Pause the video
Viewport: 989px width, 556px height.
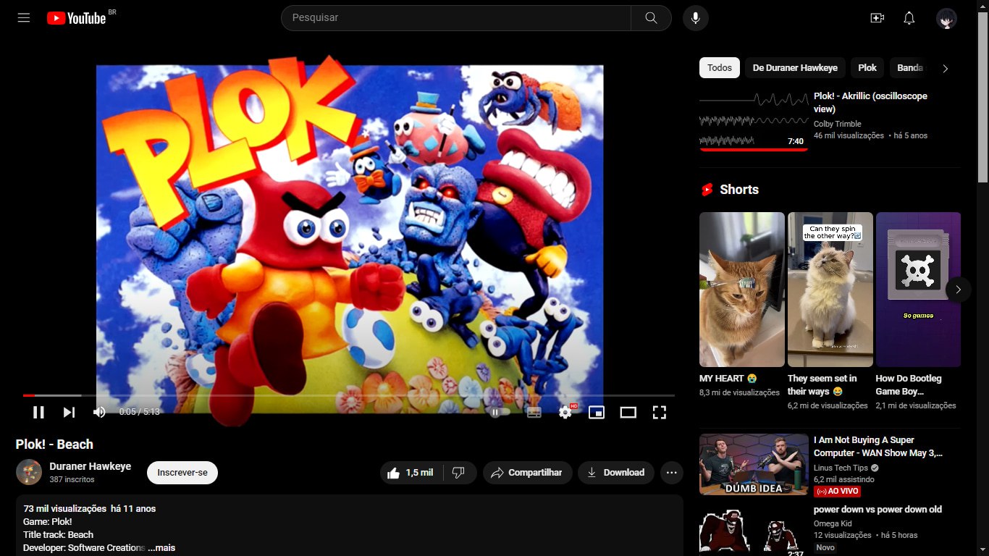(38, 412)
